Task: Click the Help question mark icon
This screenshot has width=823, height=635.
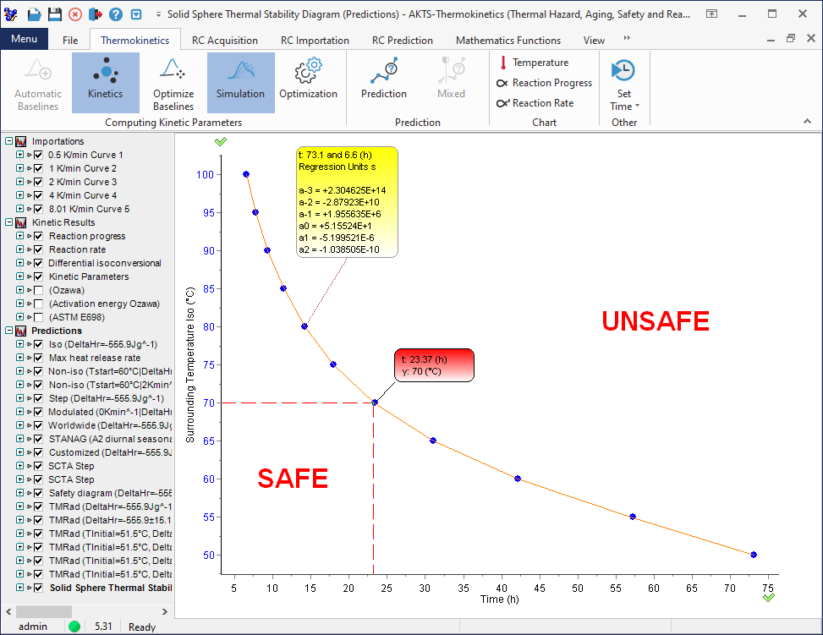Action: [x=116, y=14]
